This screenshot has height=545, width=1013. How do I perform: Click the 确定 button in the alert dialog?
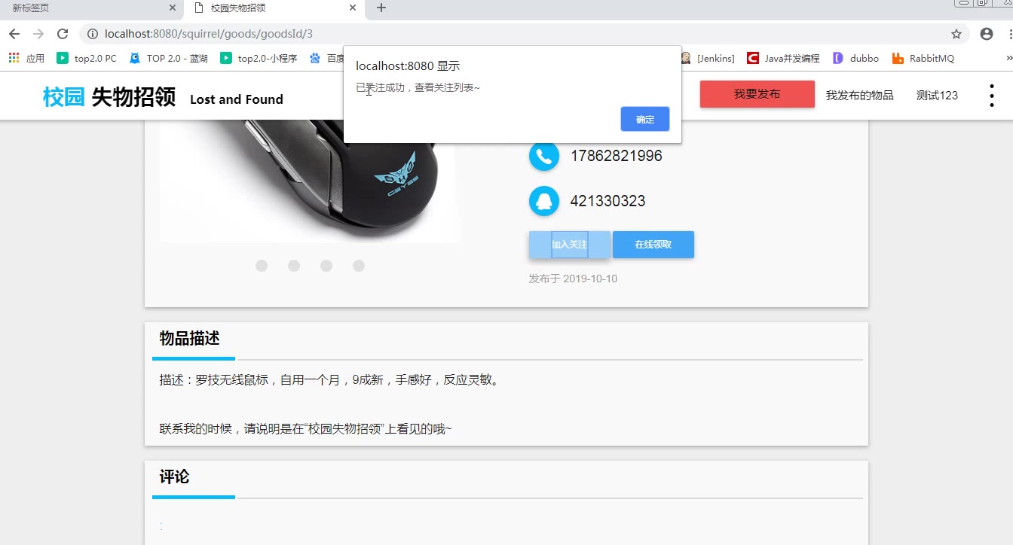click(645, 119)
